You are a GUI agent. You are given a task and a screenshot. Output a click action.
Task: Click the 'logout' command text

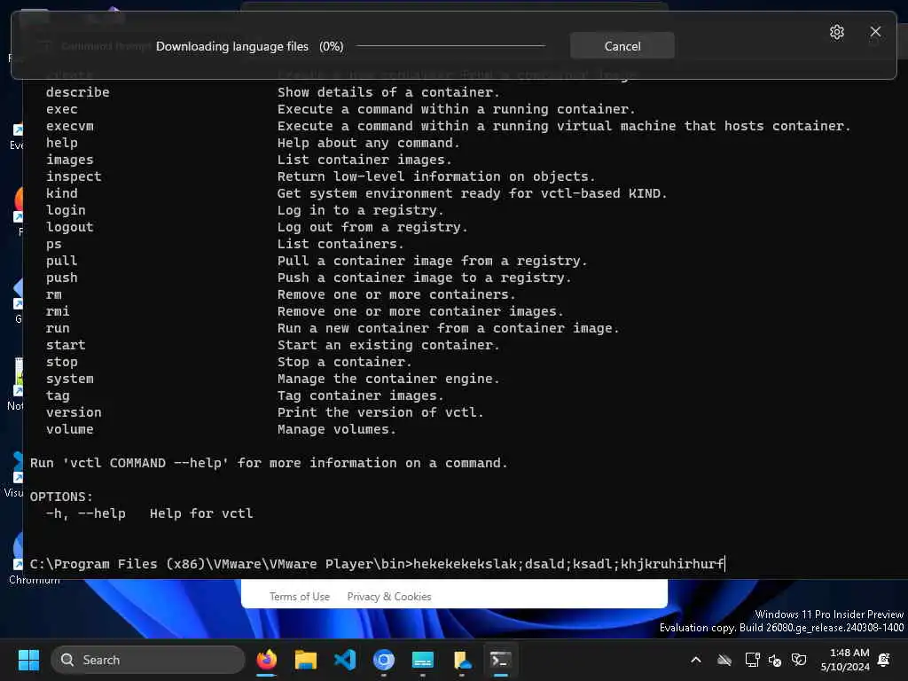click(69, 227)
